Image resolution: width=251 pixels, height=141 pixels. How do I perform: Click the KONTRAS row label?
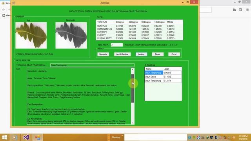point(102,26)
